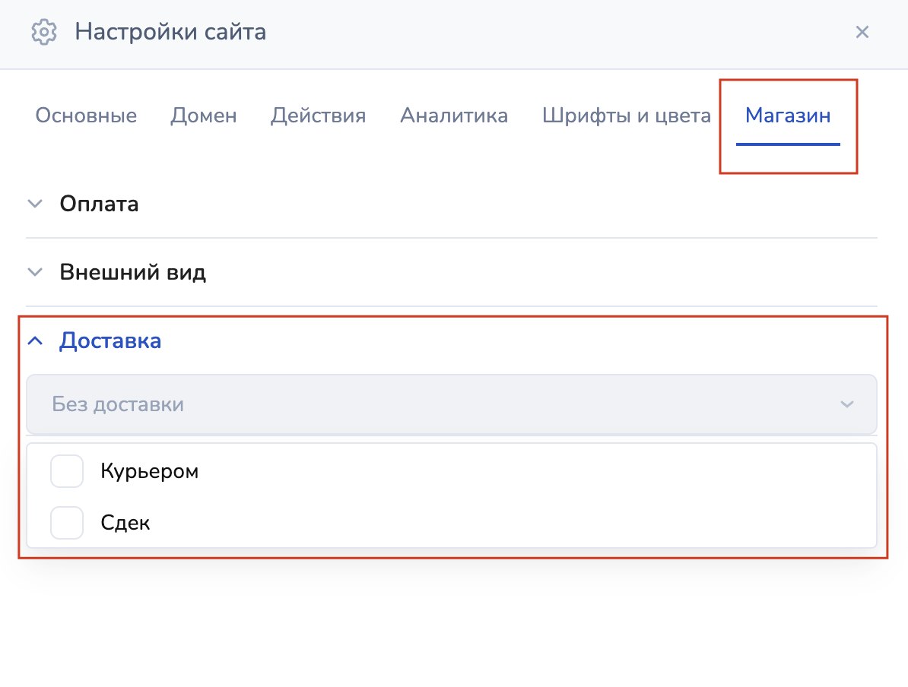Image resolution: width=908 pixels, height=687 pixels.
Task: Click the Внешний вид section heading
Action: [132, 272]
